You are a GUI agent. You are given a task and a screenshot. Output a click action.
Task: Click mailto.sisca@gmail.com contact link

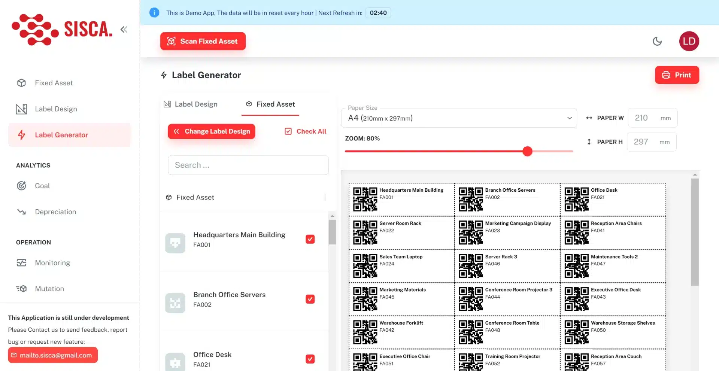53,355
